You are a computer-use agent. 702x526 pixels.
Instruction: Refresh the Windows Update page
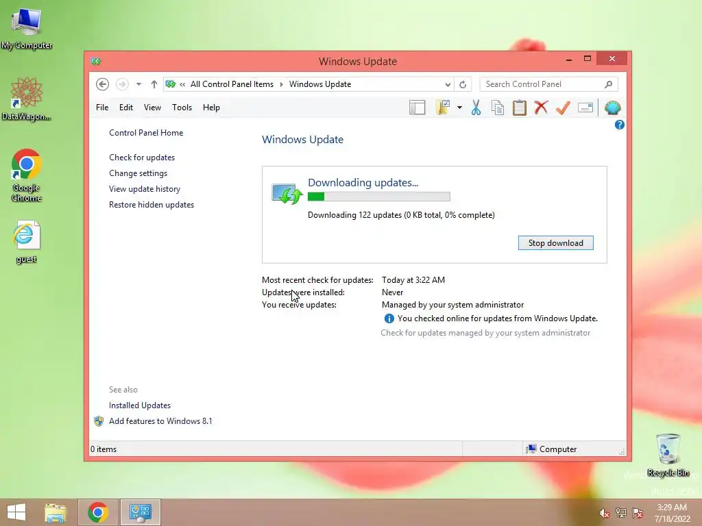pos(463,84)
